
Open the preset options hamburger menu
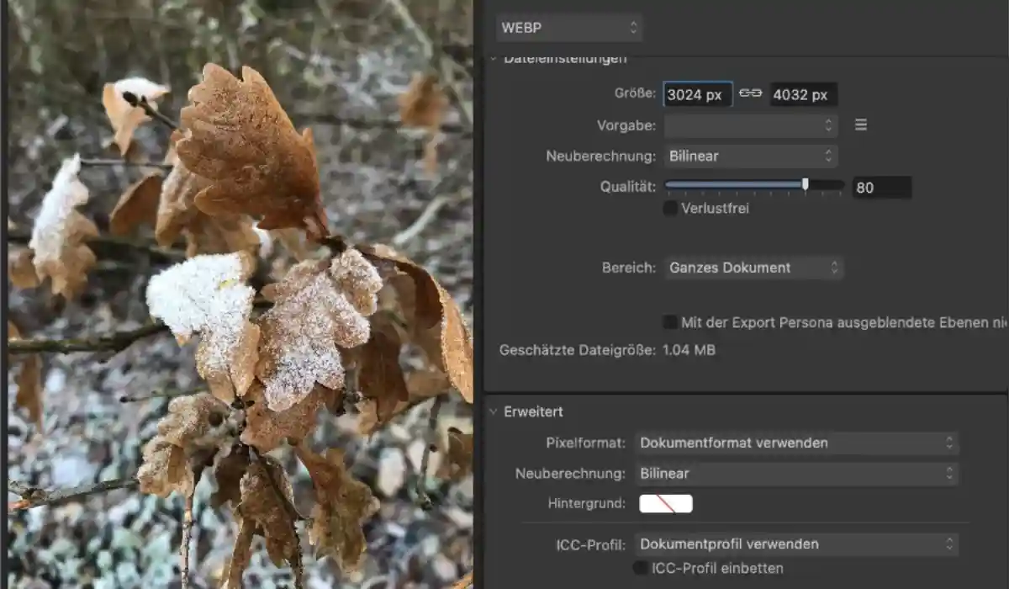[x=861, y=125]
